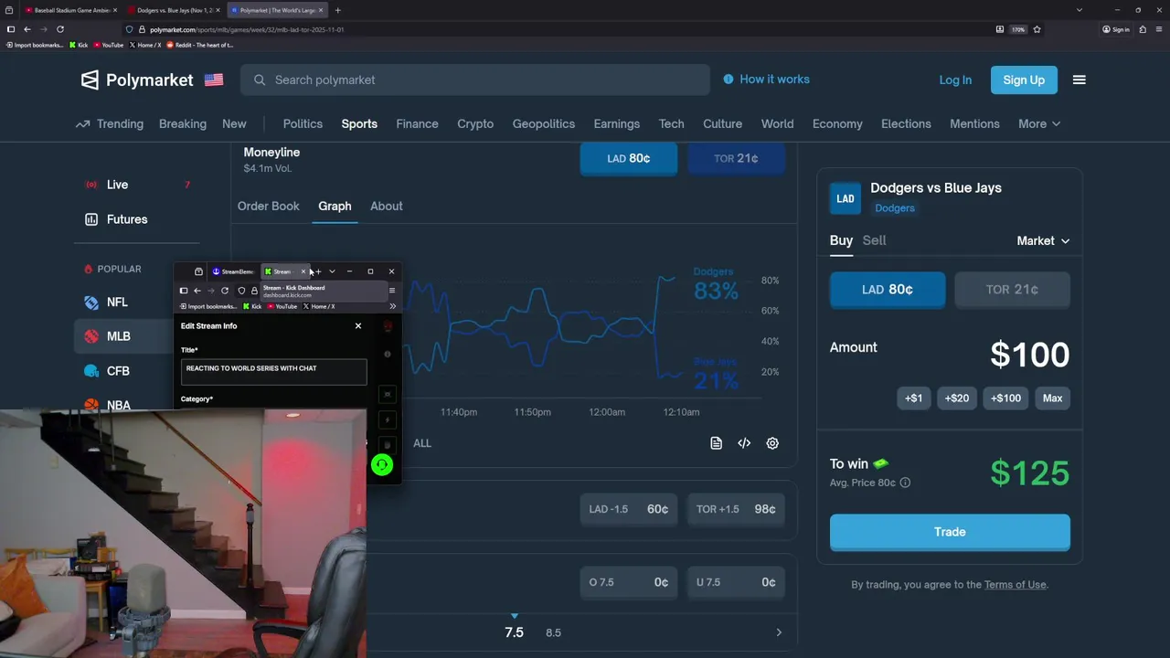This screenshot has height=658, width=1170.
Task: Click the $100 amount field
Action: pyautogui.click(x=1029, y=355)
